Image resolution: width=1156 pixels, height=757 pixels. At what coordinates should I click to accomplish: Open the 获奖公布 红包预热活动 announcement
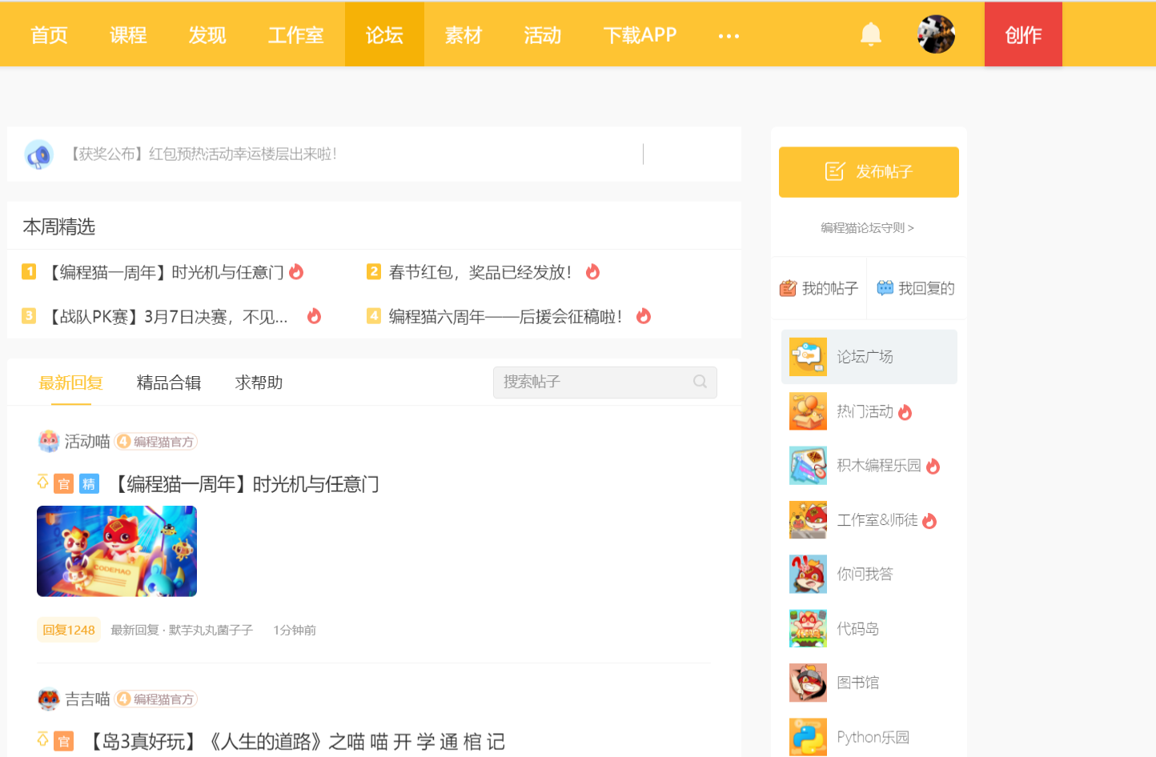click(203, 154)
